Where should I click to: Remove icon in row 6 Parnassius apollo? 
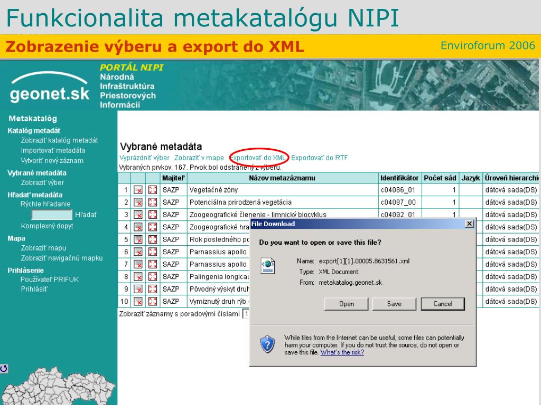138,252
